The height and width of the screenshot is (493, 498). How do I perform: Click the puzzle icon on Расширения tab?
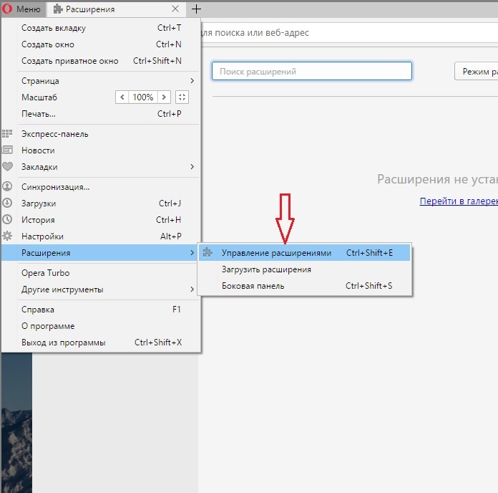coord(58,9)
